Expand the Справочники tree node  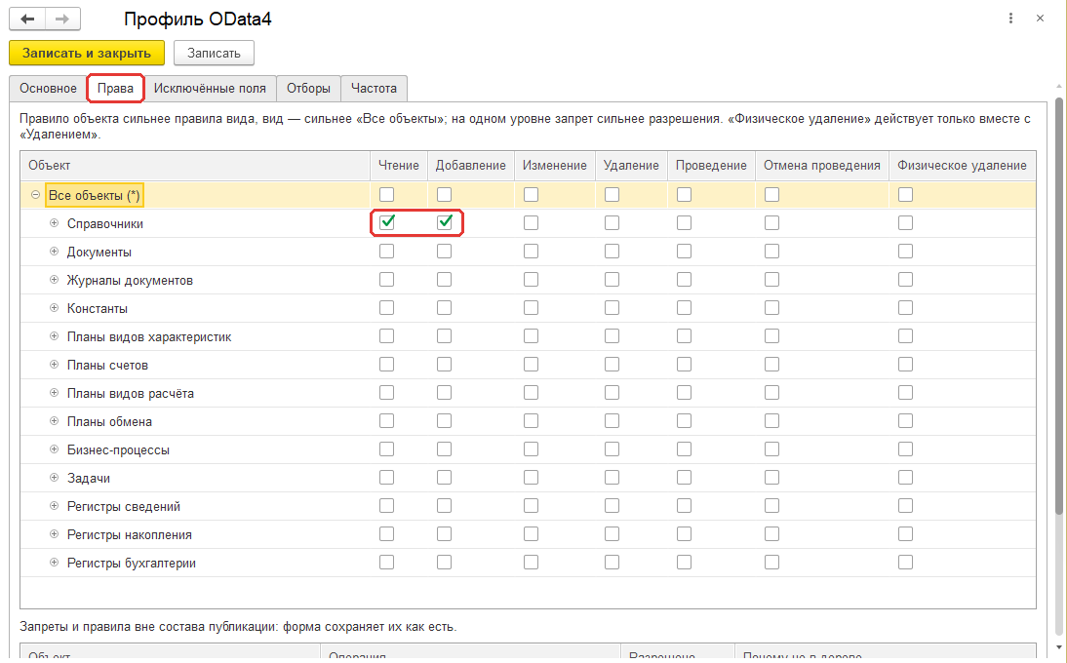click(x=54, y=223)
